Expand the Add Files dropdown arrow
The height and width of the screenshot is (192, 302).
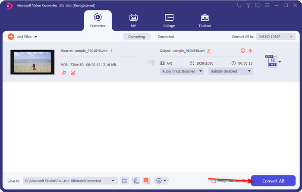36,37
